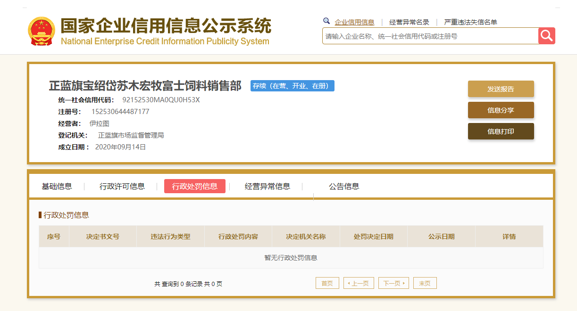The image size is (577, 311).
Task: Select the 企业信用信息 search category
Action: click(x=354, y=22)
